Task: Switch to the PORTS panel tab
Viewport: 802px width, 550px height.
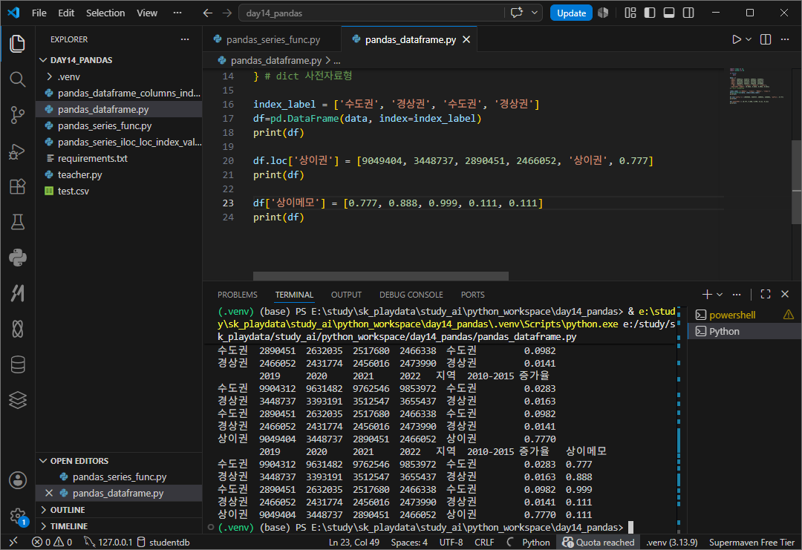Action: coord(472,295)
